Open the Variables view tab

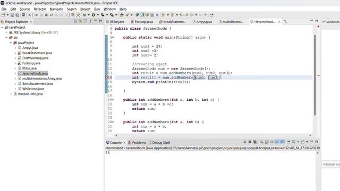(331, 22)
